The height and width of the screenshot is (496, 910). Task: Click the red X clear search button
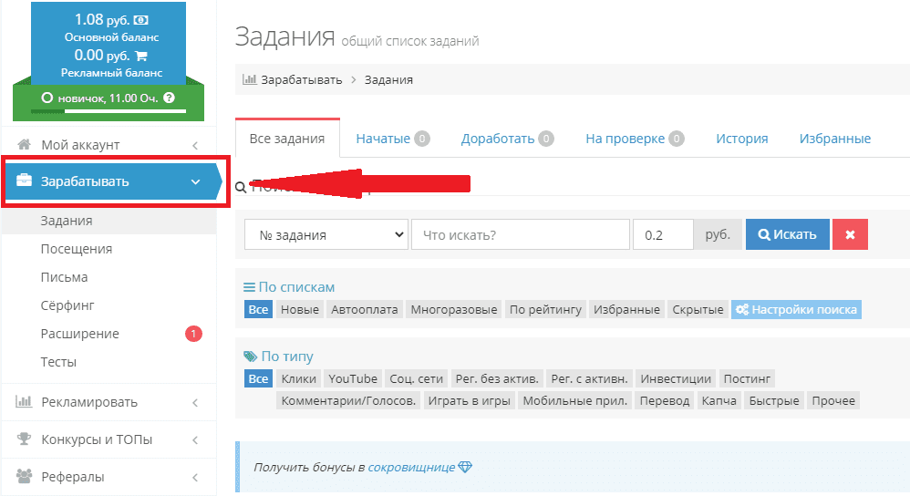coord(850,234)
